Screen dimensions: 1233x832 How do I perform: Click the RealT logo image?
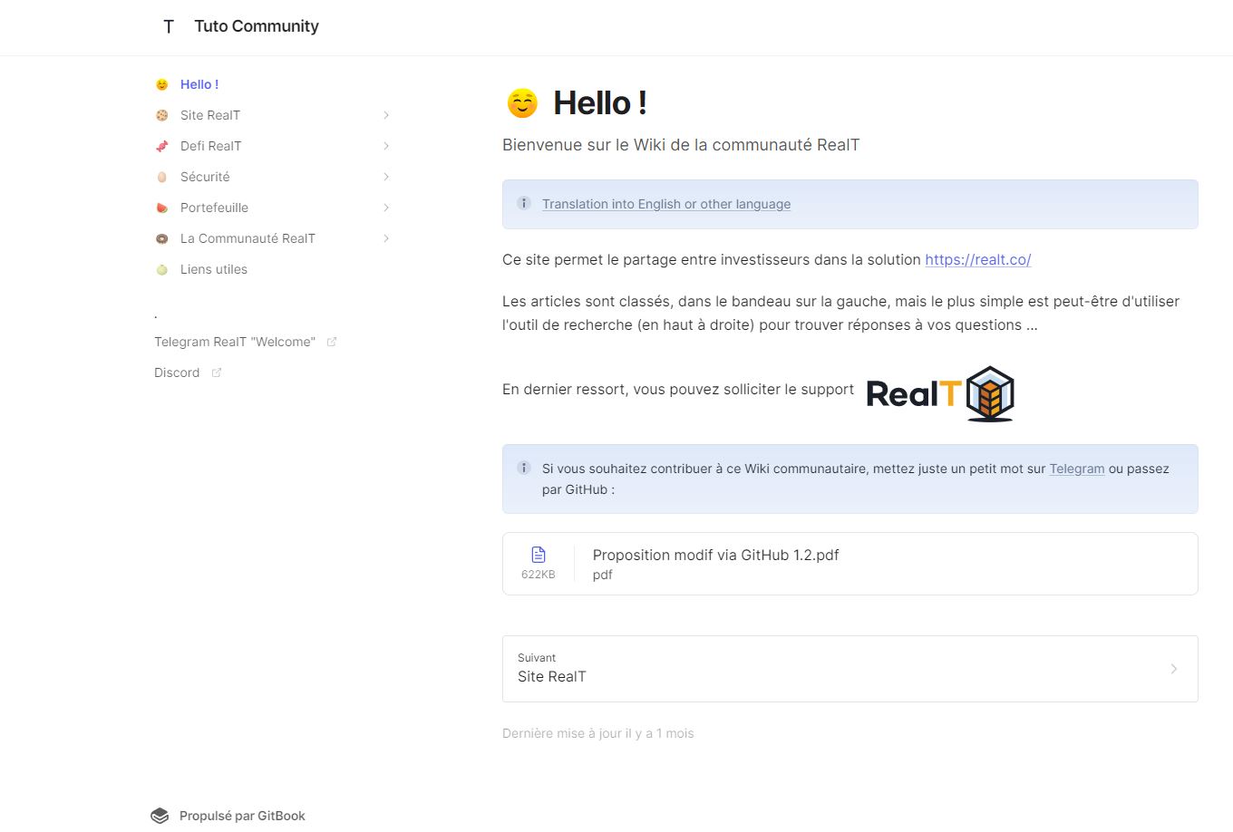coord(940,393)
